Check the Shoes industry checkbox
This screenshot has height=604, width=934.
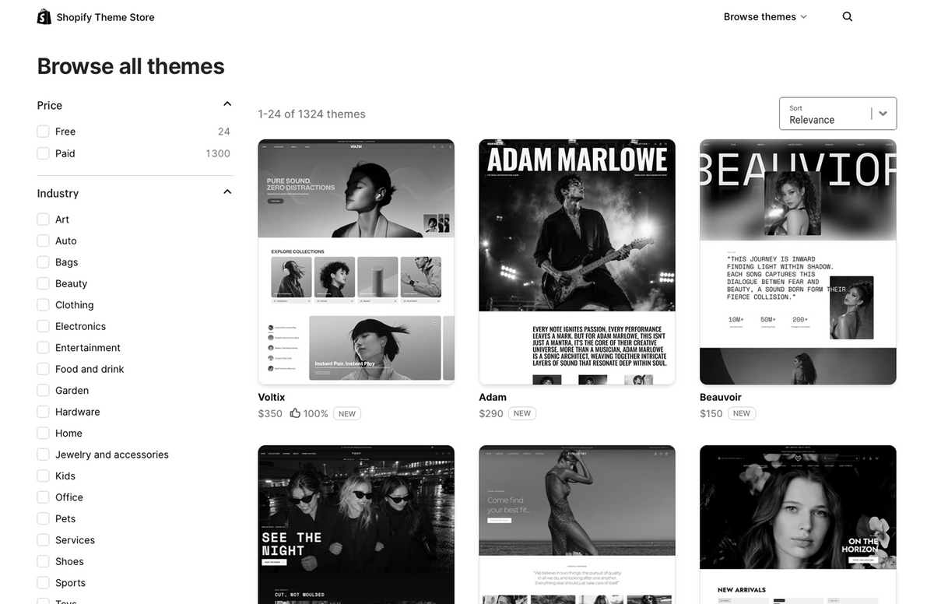coord(44,562)
